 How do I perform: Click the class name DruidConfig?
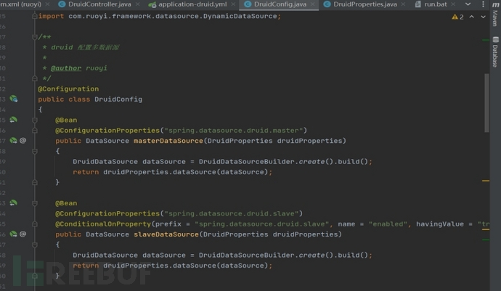(x=118, y=99)
